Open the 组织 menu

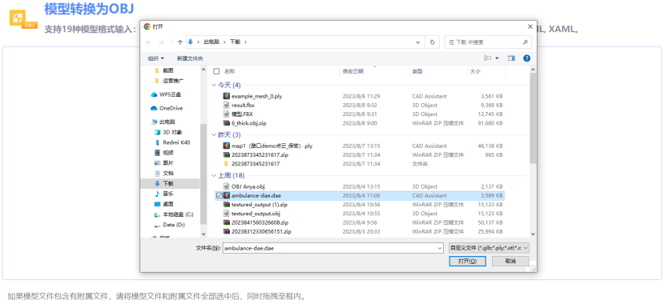155,58
